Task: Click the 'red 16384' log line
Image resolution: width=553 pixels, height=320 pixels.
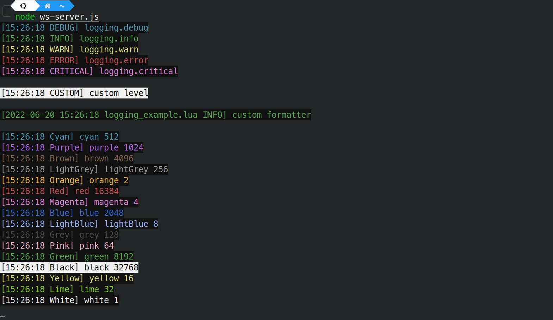Action: coord(60,191)
